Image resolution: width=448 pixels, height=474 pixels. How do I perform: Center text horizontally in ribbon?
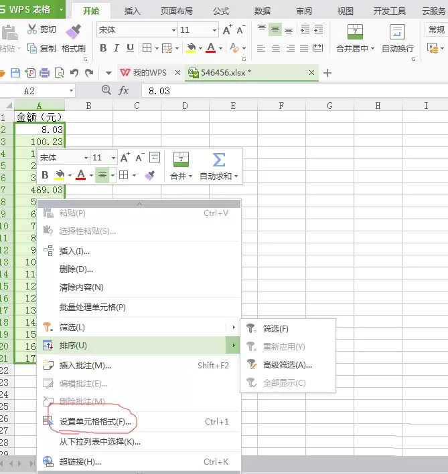pyautogui.click(x=275, y=47)
